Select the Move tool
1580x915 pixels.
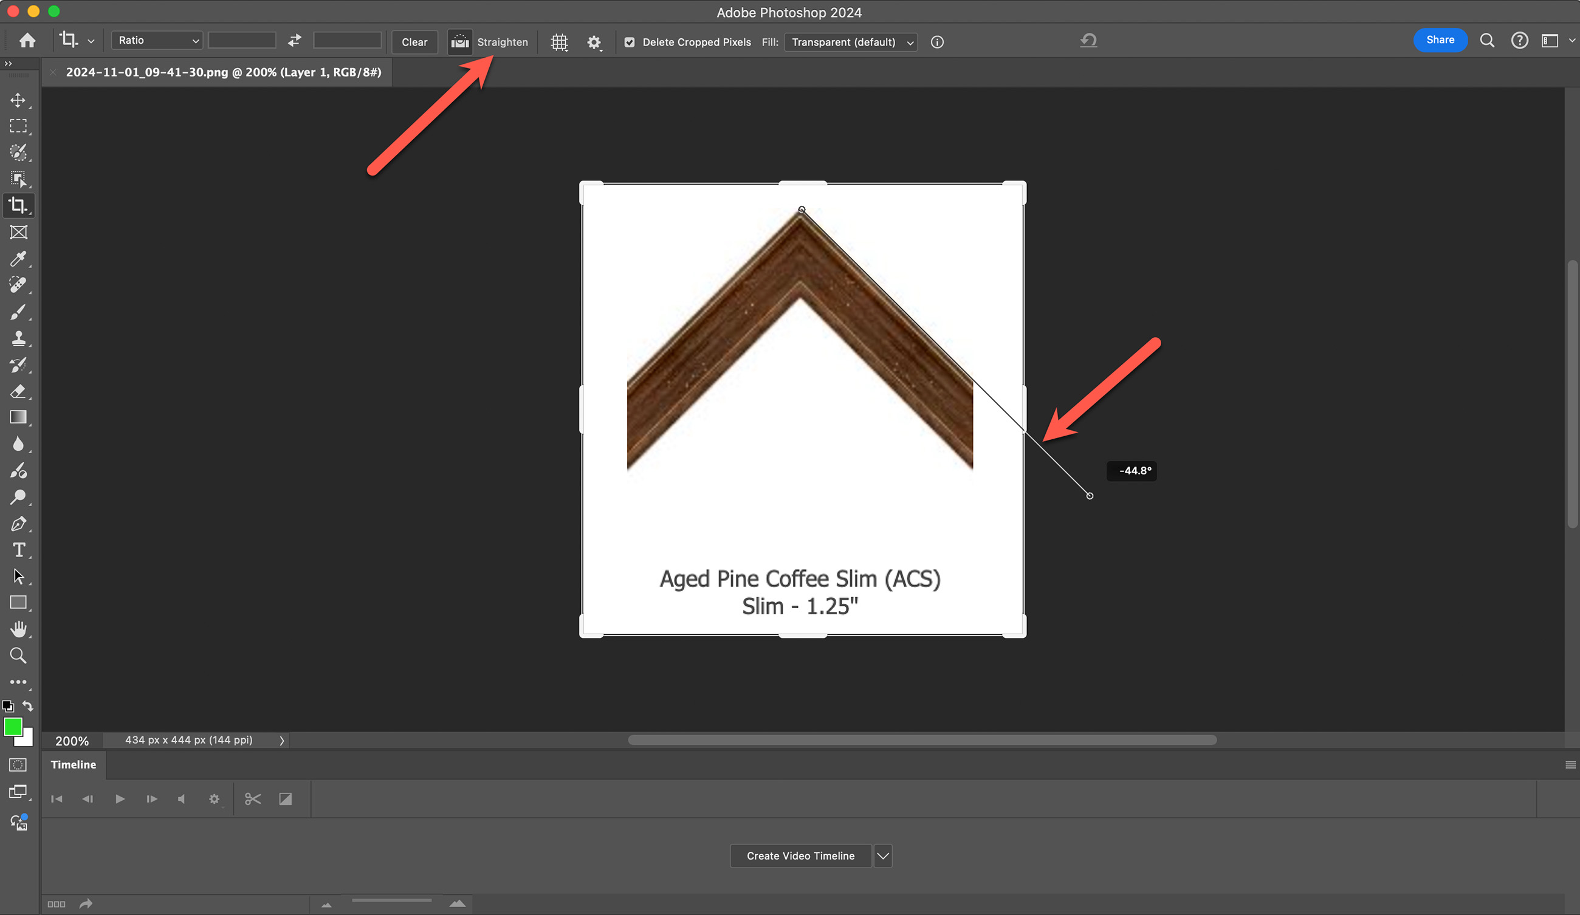[18, 100]
